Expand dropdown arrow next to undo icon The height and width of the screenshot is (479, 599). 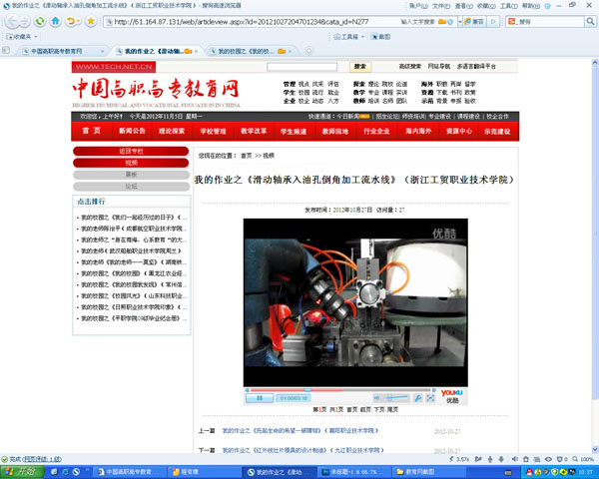coord(78,21)
